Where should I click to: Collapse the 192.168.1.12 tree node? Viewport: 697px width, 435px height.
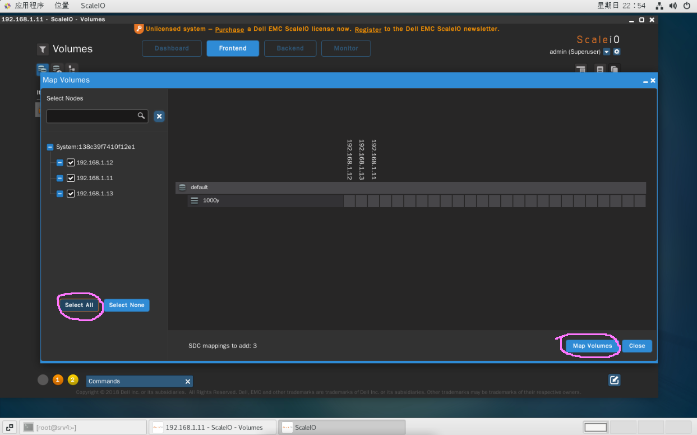(60, 163)
